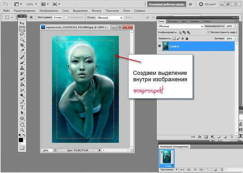Delete layer with Layers panel trash
Viewport: 243px width, 173px height.
[x=232, y=137]
